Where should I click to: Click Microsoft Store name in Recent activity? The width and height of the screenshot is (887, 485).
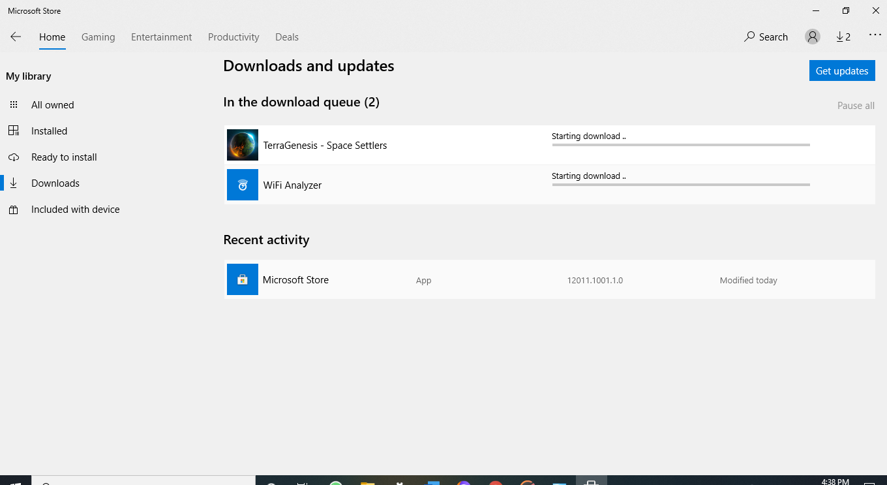click(x=295, y=280)
